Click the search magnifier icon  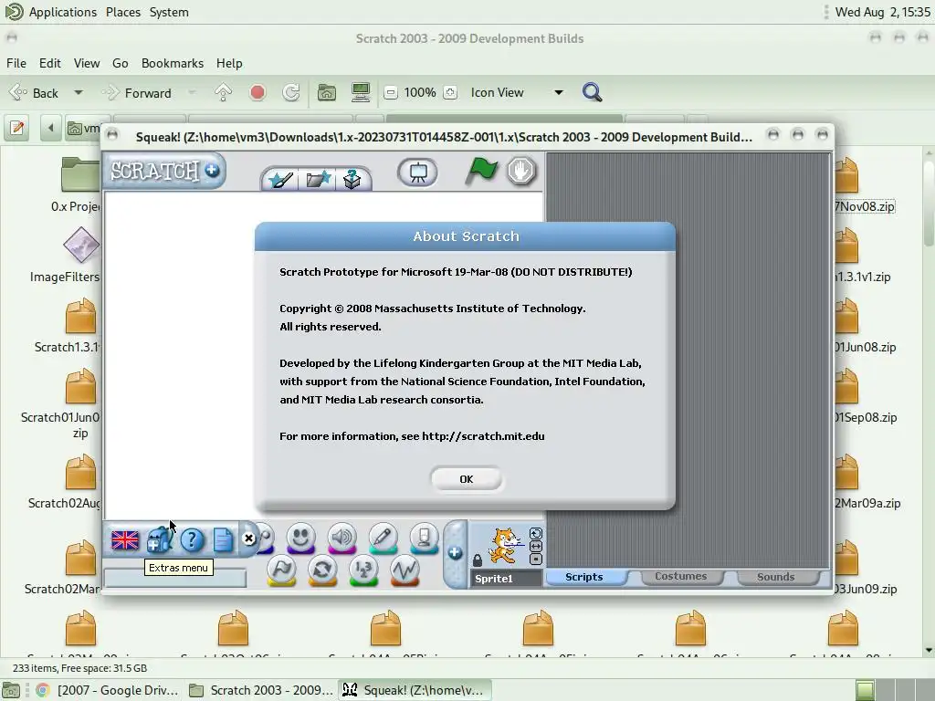click(592, 92)
